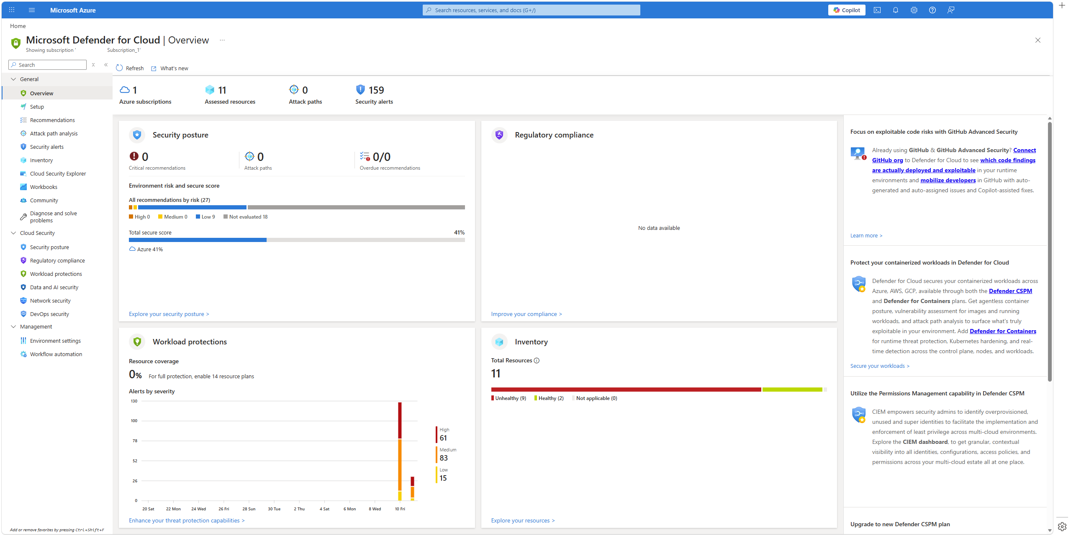The width and height of the screenshot is (1071, 535).
Task: Collapse the Management section
Action: coord(13,326)
